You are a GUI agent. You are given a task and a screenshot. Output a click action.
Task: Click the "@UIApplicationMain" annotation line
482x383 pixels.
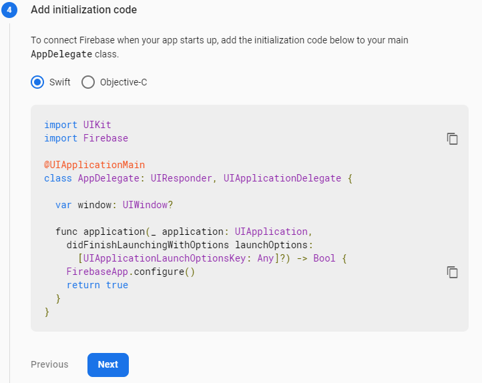(94, 165)
